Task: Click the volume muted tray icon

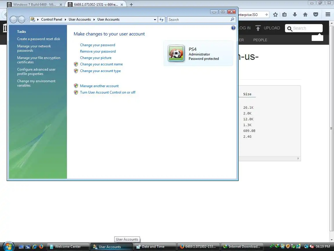Action: pyautogui.click(x=312, y=247)
